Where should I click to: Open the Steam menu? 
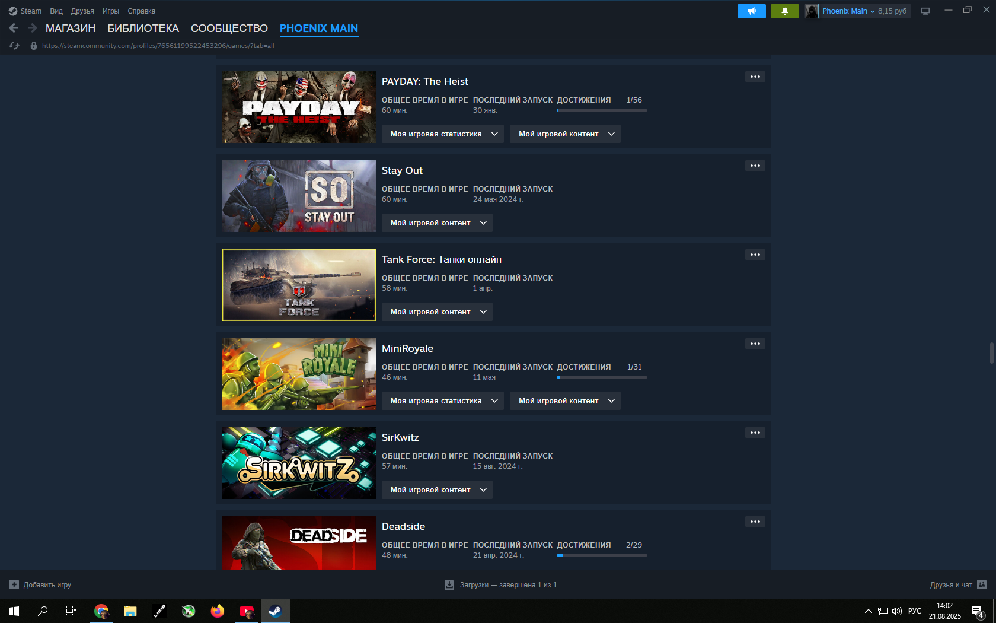(25, 11)
